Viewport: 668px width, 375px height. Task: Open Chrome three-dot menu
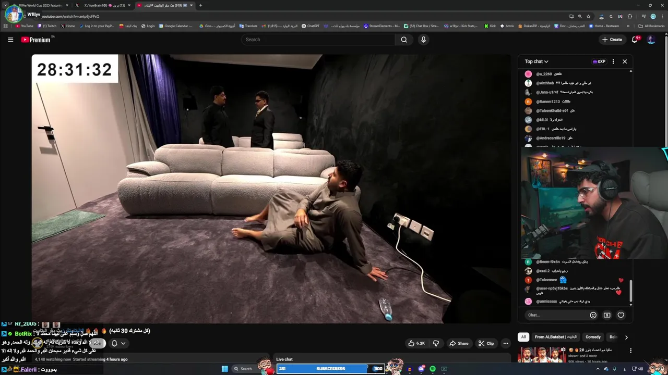[662, 16]
